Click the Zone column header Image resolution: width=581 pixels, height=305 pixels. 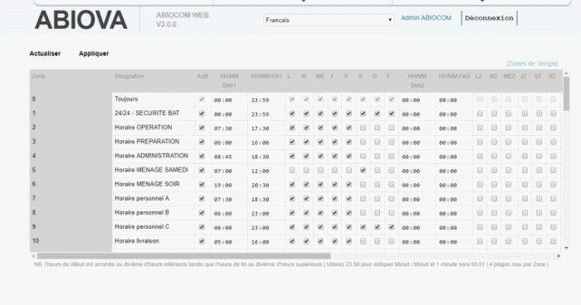point(38,76)
